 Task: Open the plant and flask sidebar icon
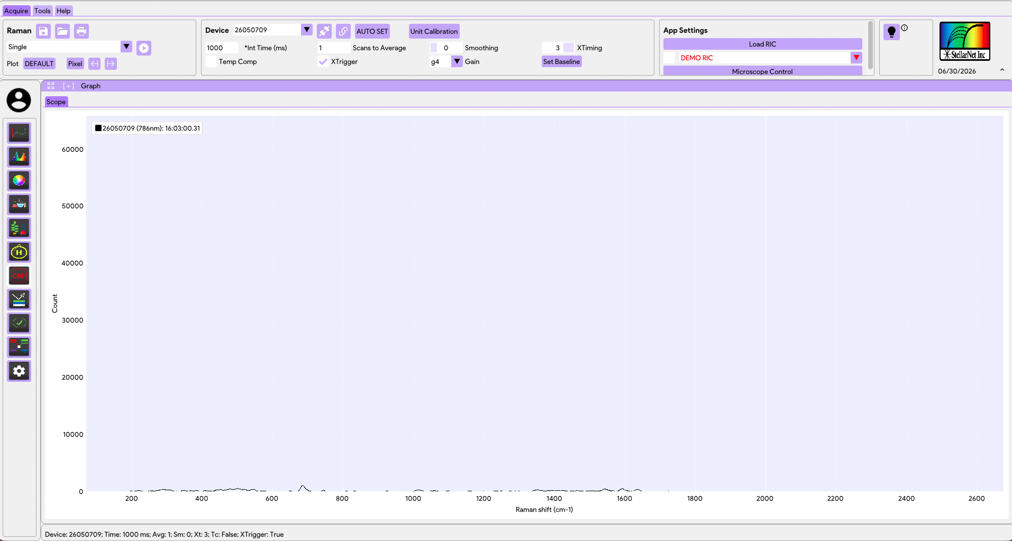click(19, 228)
